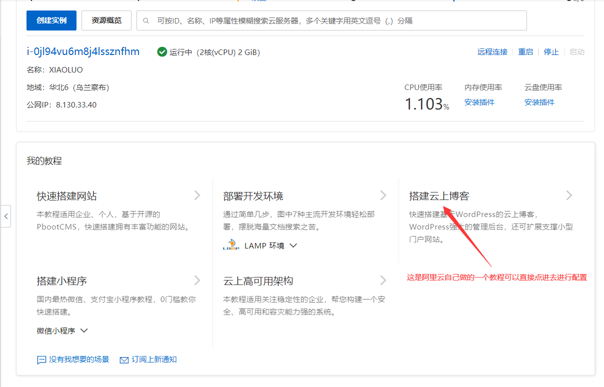Select the CPU usage value 1.103%
604x387 pixels.
coord(427,104)
